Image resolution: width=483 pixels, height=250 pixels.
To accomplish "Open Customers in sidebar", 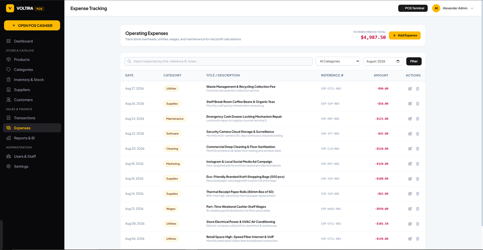I will 32,100.
